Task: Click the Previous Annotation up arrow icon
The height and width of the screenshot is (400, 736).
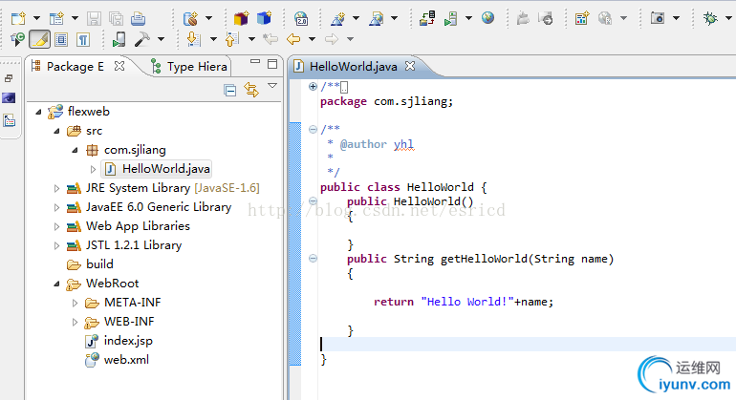Action: coord(232,39)
